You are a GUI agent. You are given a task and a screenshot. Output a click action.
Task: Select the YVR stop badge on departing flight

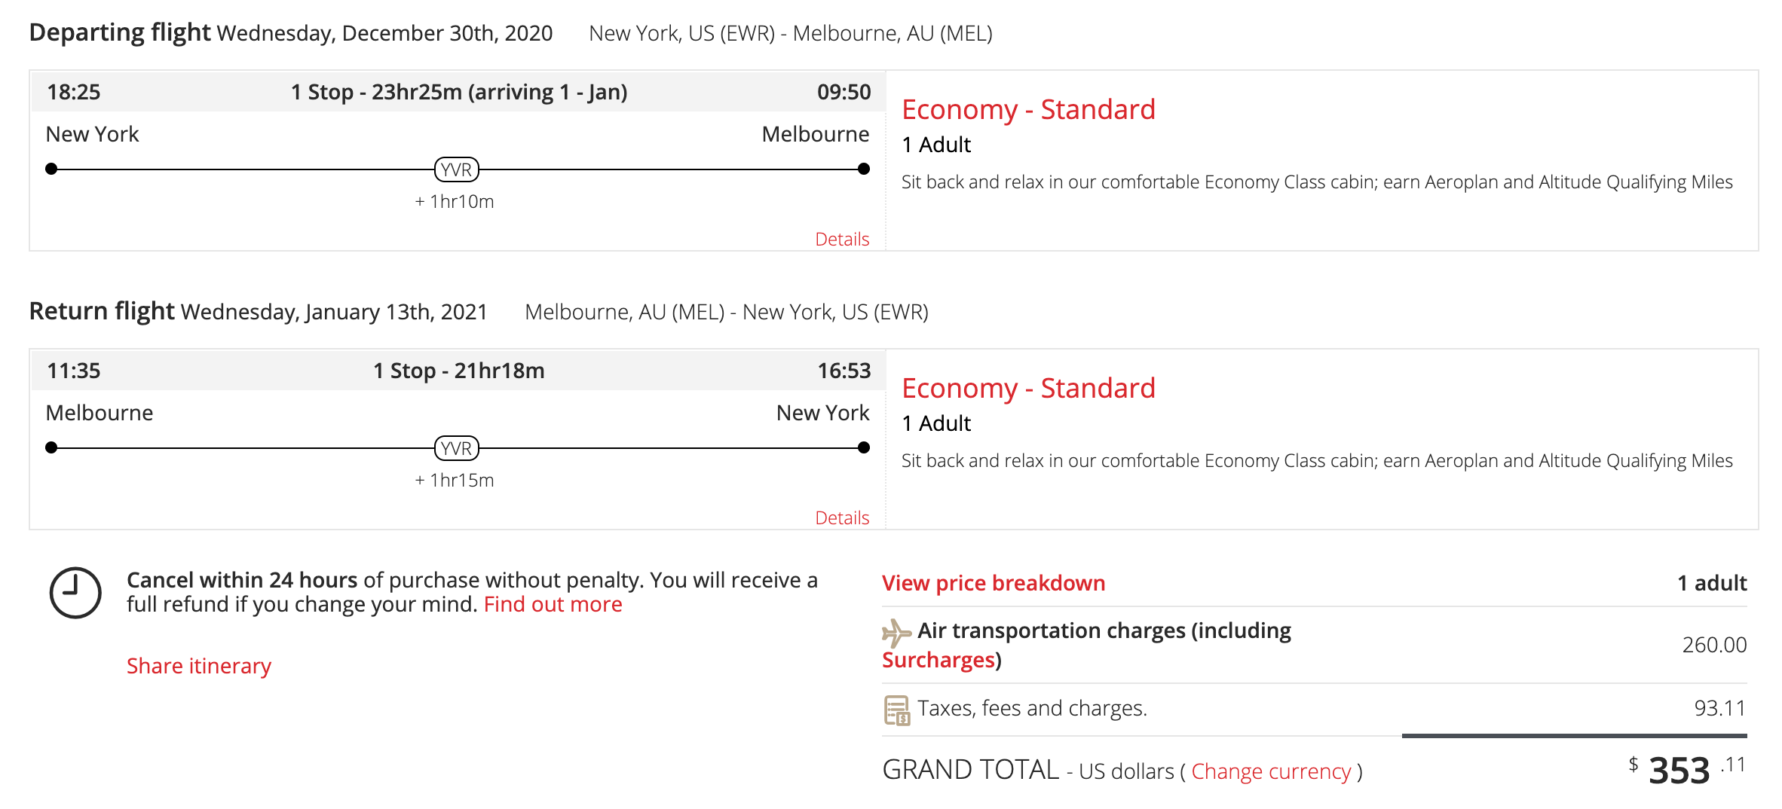pos(456,169)
